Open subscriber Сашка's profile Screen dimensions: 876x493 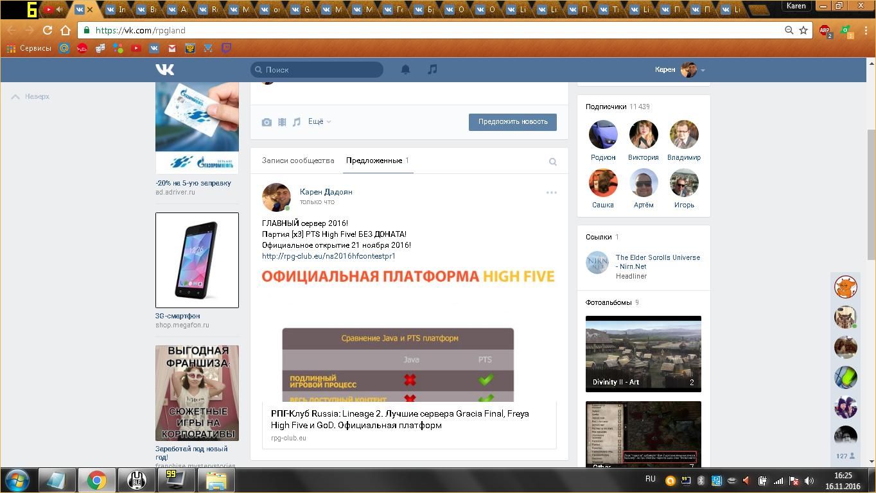603,183
